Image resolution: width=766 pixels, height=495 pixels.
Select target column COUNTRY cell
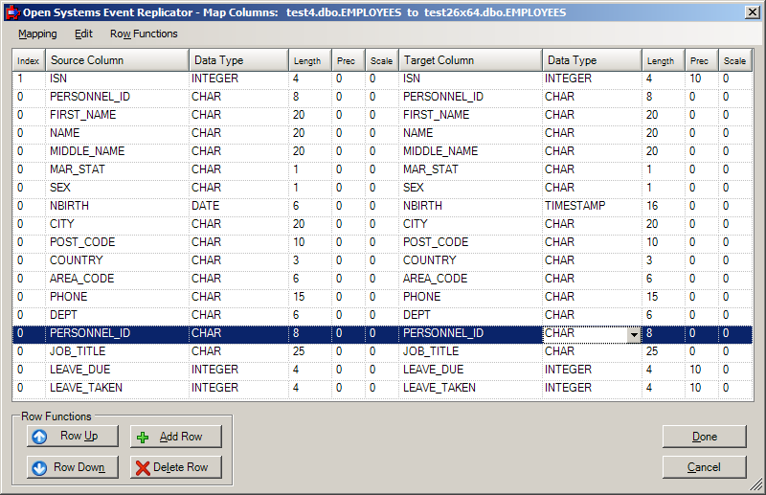point(470,260)
